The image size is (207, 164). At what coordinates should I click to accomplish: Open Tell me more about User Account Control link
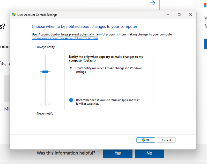click(x=65, y=38)
